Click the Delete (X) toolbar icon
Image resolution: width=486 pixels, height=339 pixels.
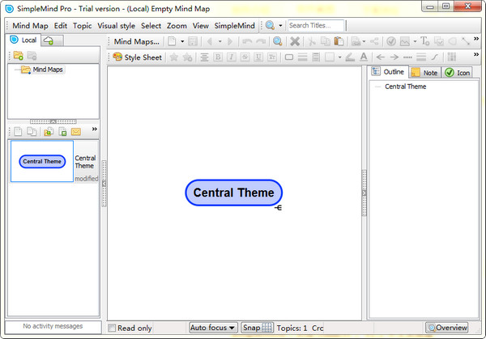(295, 41)
